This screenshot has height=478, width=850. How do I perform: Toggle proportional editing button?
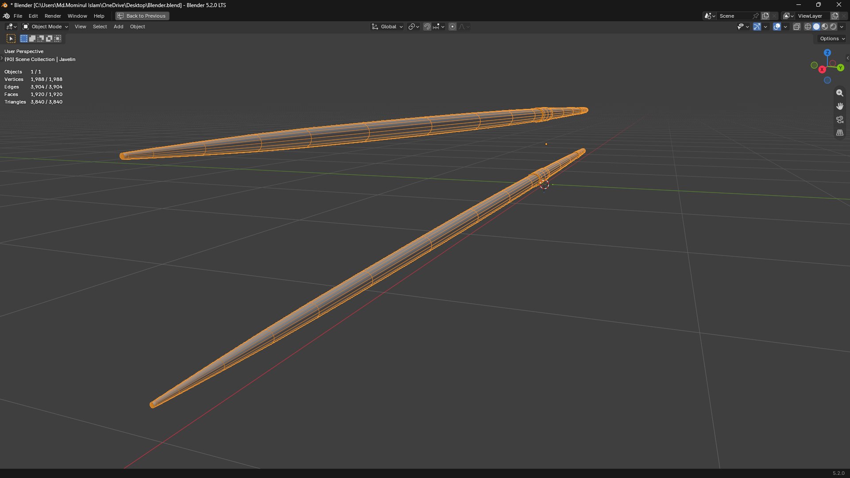pyautogui.click(x=452, y=27)
